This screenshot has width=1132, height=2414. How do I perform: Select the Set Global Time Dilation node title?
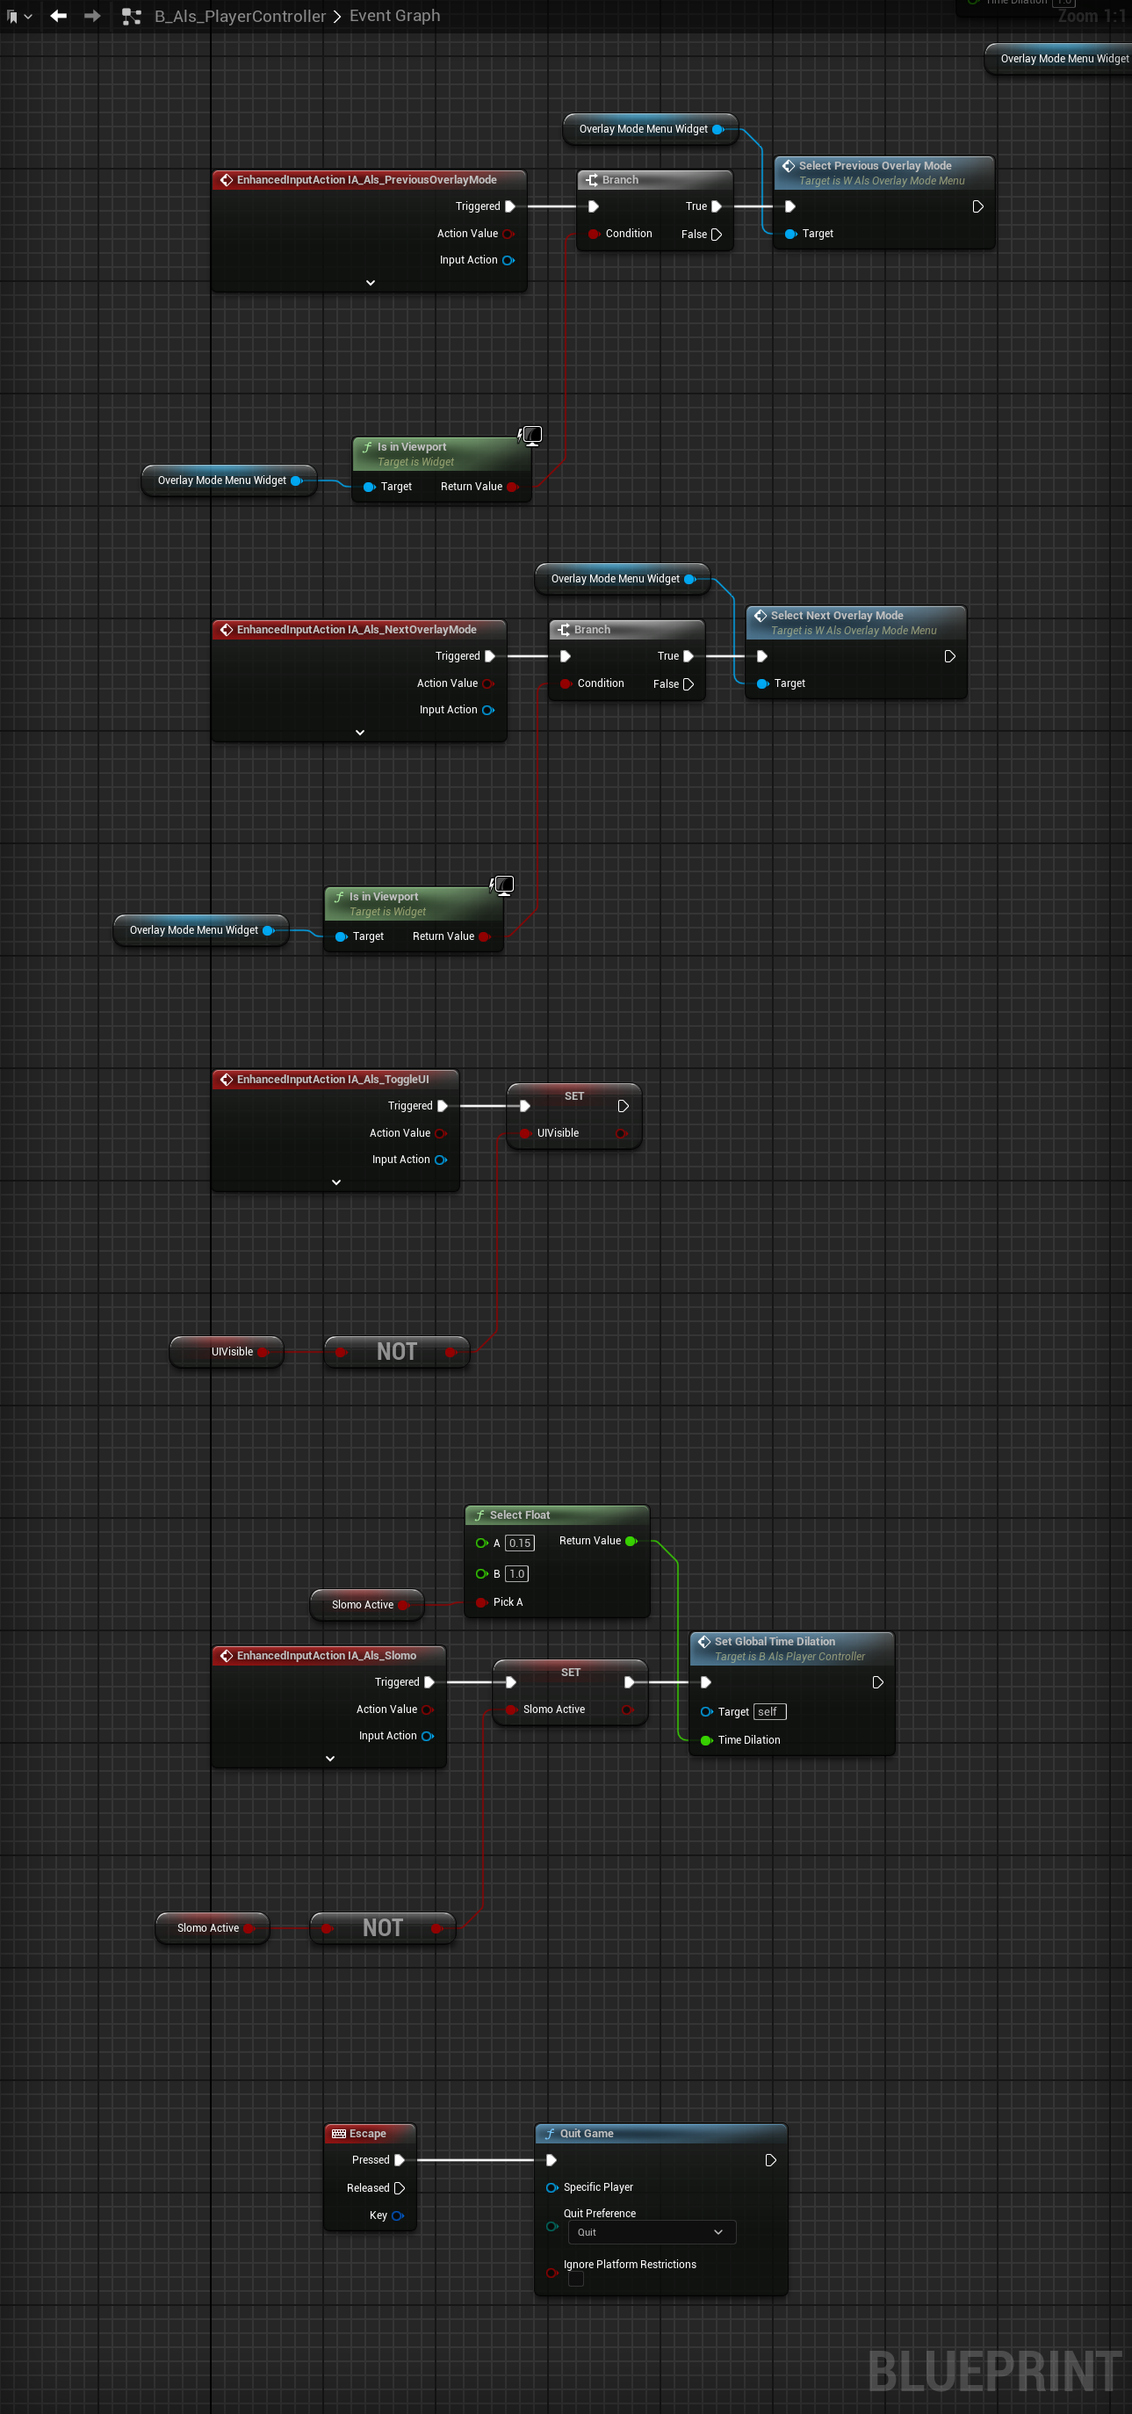click(x=774, y=1641)
